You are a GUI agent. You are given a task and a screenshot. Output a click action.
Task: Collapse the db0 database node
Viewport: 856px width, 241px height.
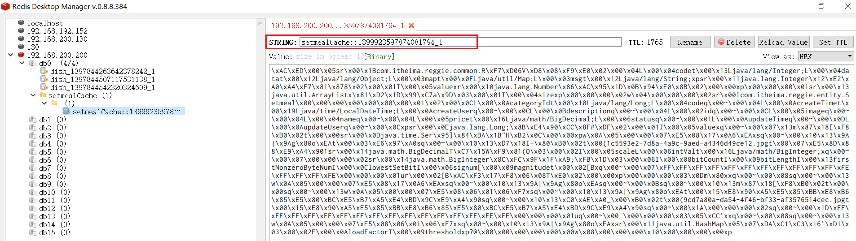click(22, 63)
